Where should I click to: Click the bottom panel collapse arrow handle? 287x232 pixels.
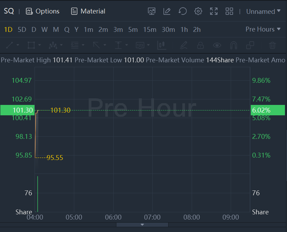[x=142, y=225]
